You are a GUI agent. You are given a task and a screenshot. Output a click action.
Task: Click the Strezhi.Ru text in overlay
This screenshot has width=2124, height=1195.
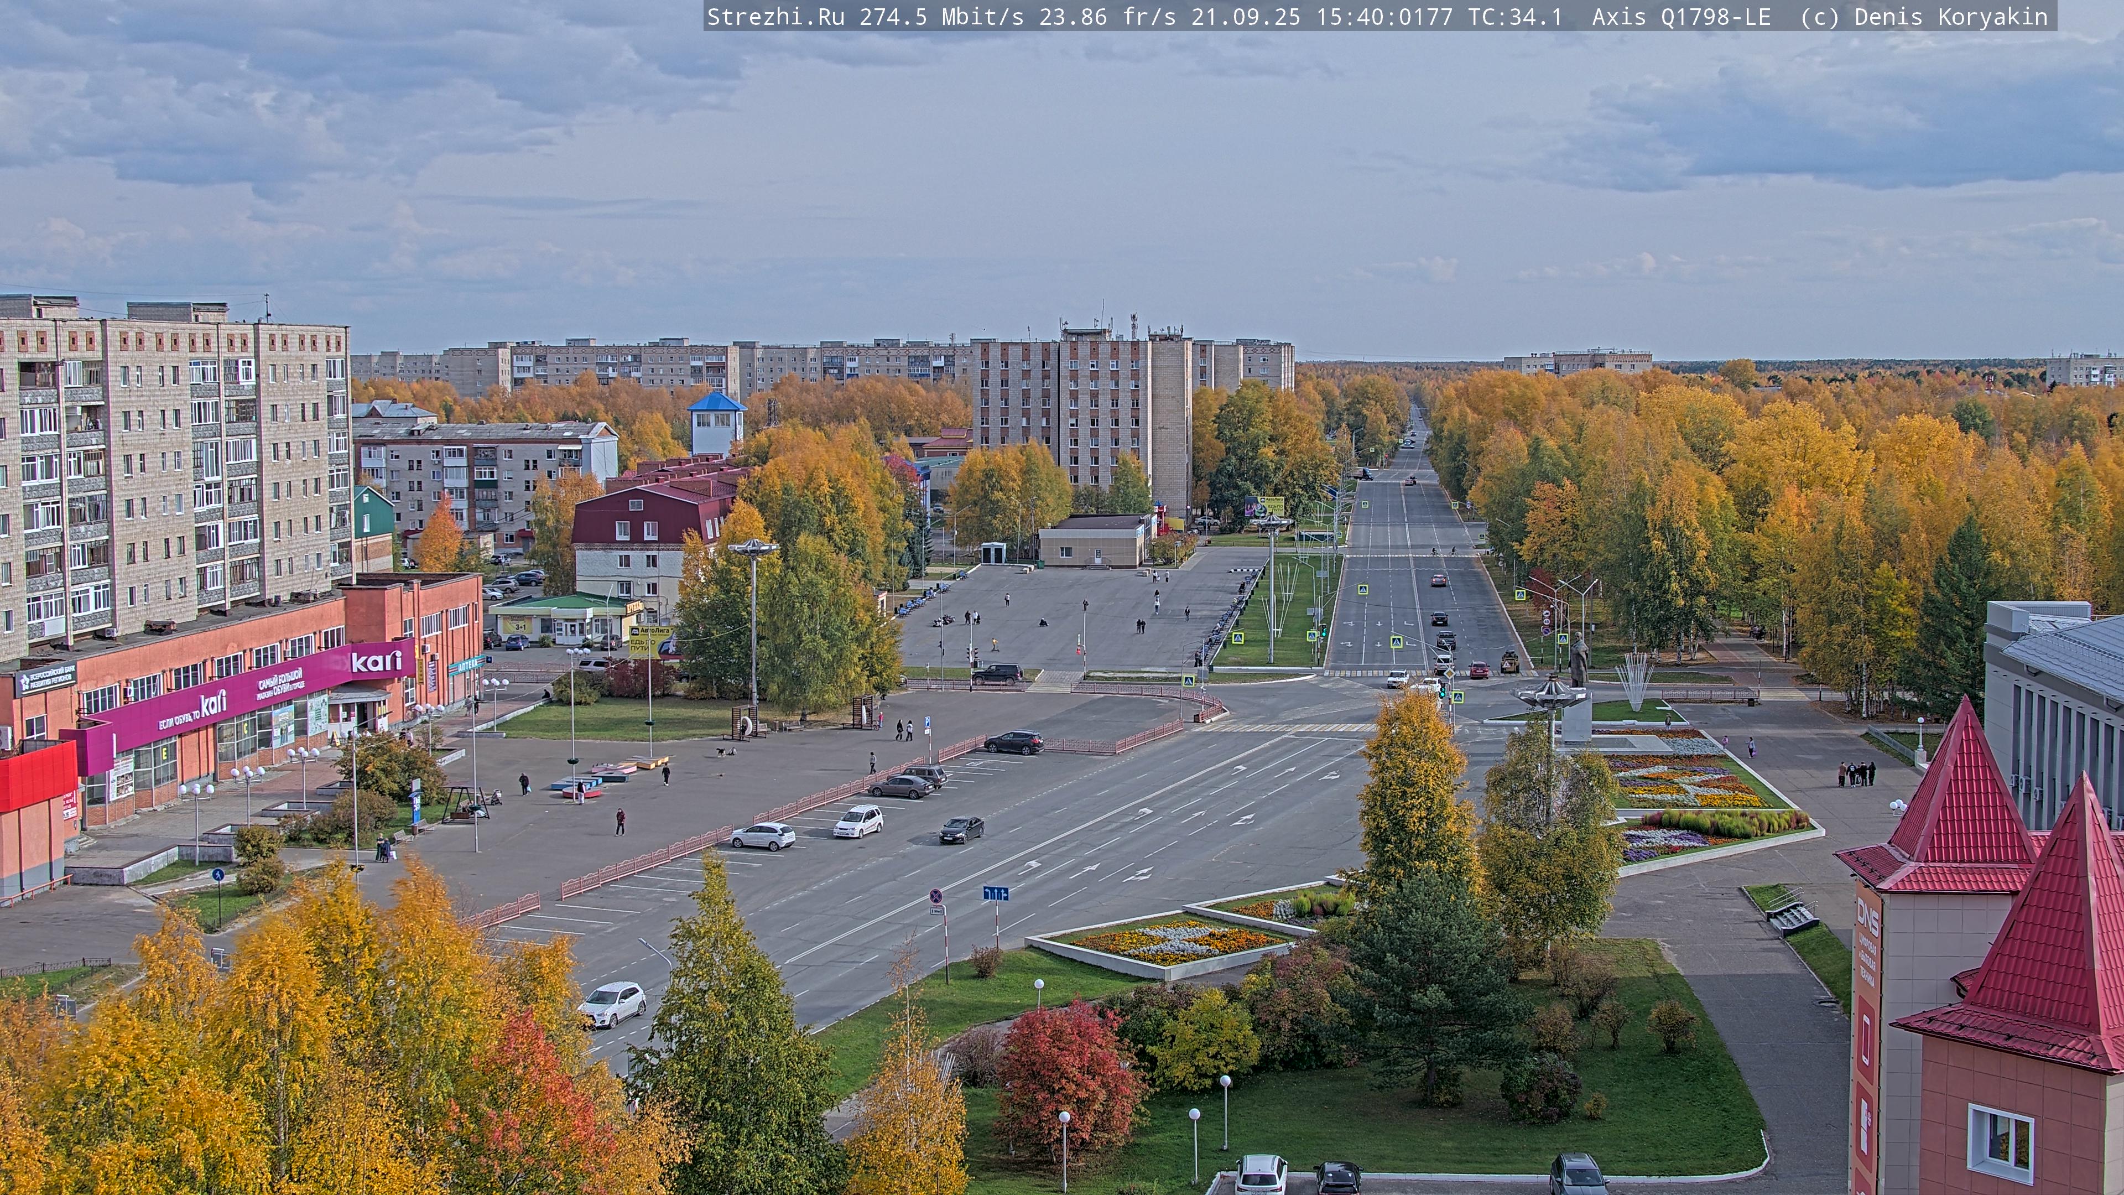[x=775, y=17]
